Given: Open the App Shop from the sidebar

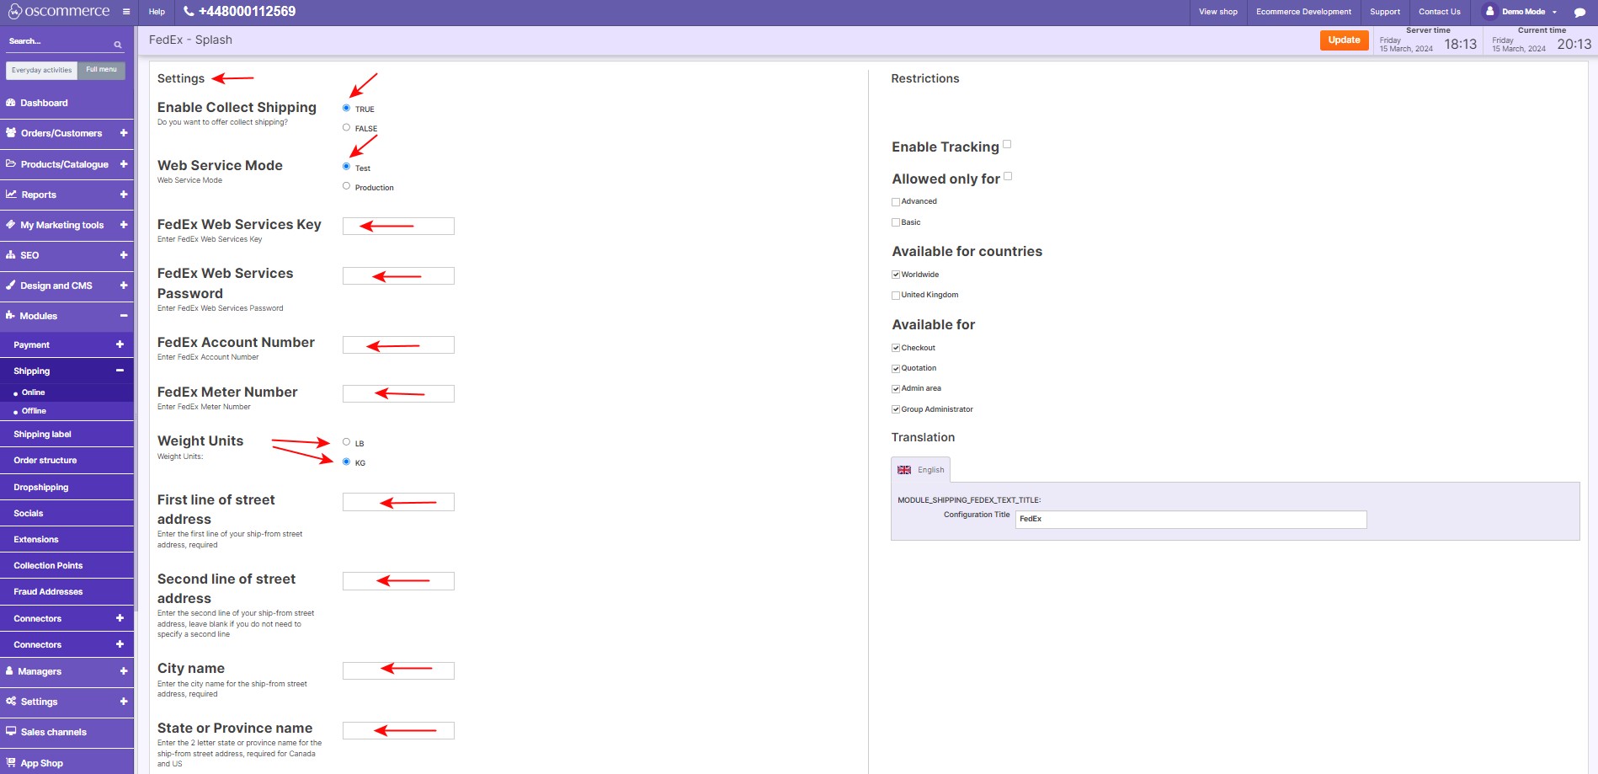Looking at the screenshot, I should (x=41, y=762).
